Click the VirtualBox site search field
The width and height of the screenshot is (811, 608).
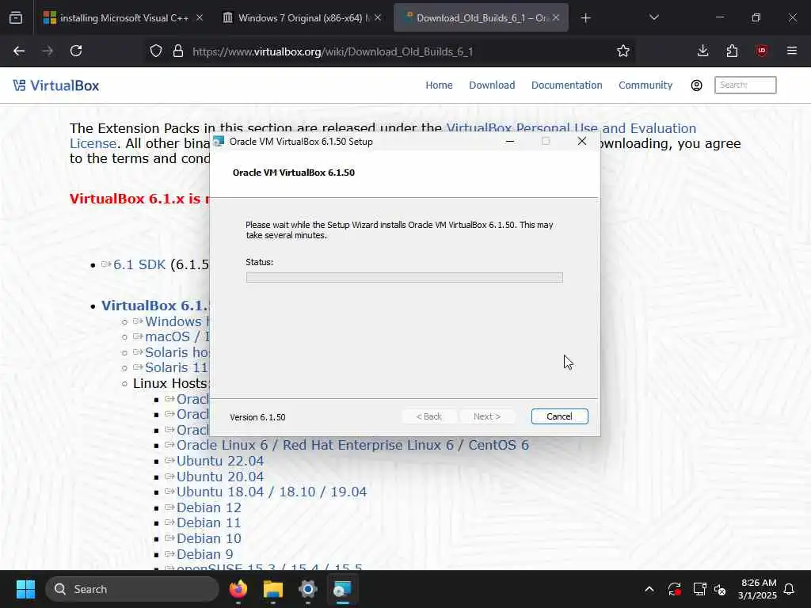pos(745,85)
